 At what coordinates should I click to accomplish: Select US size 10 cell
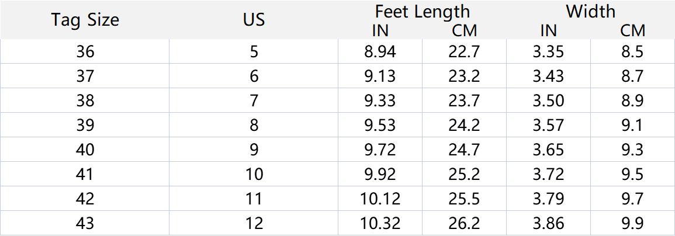pos(254,174)
